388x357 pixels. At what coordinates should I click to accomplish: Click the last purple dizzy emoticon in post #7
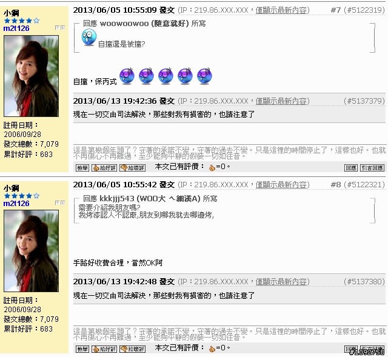205,76
